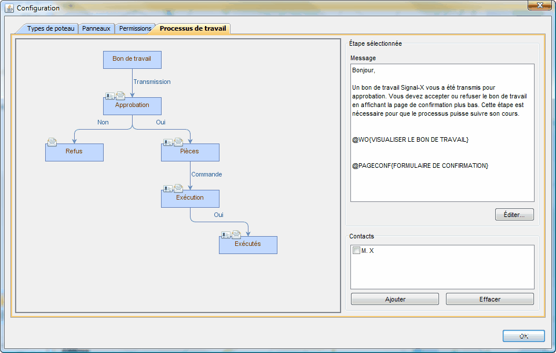Screen dimensions: 556x353
Task: Click the contact card icon above Exécution
Action: click(x=168, y=188)
